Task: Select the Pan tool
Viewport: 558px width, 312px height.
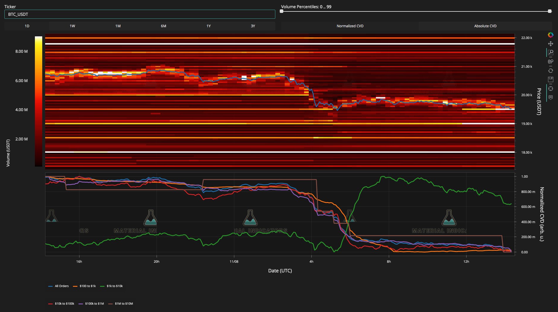Action: pyautogui.click(x=550, y=44)
